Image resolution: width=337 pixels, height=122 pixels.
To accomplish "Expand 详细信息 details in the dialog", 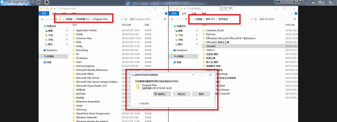I will coord(142,104).
